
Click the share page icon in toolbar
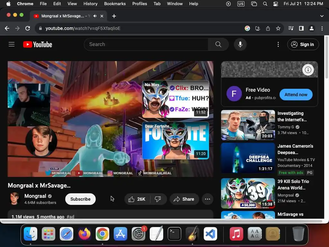[x=268, y=28]
